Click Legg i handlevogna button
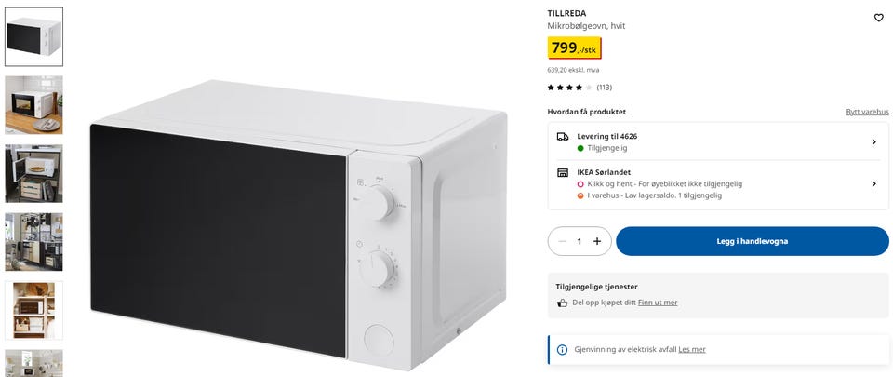Viewport: 893px width, 377px height. [753, 241]
